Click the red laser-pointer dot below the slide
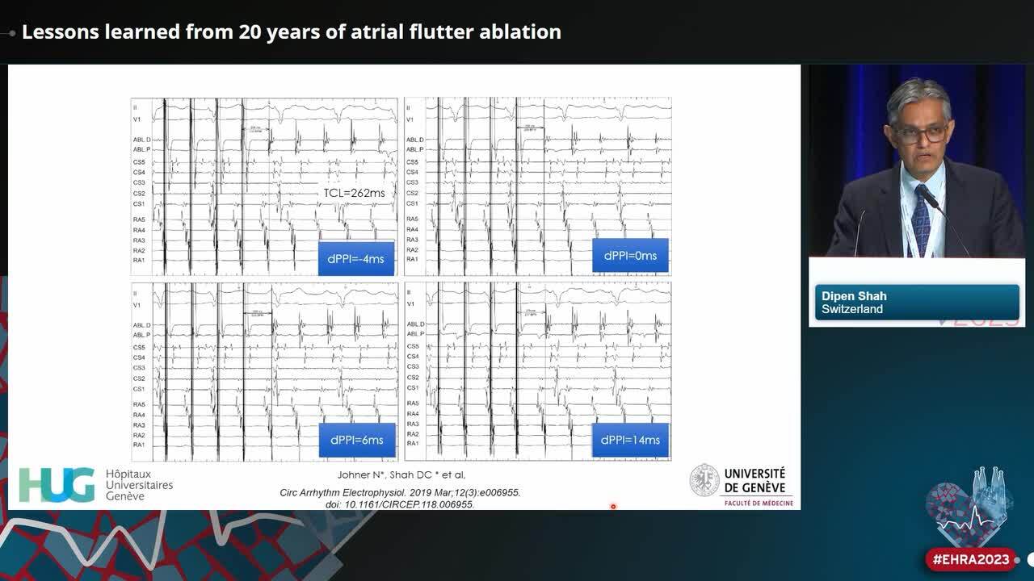The image size is (1034, 581). click(612, 507)
